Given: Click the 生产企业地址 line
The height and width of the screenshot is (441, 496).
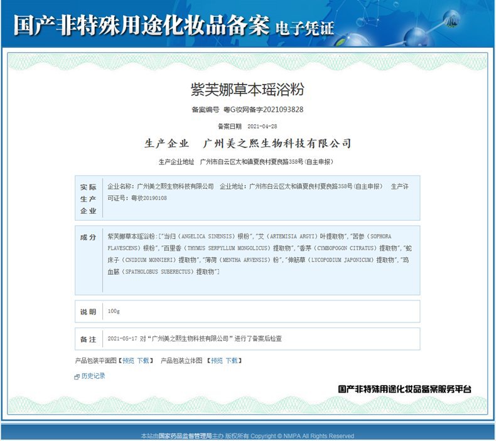Looking at the screenshot, I should point(245,162).
